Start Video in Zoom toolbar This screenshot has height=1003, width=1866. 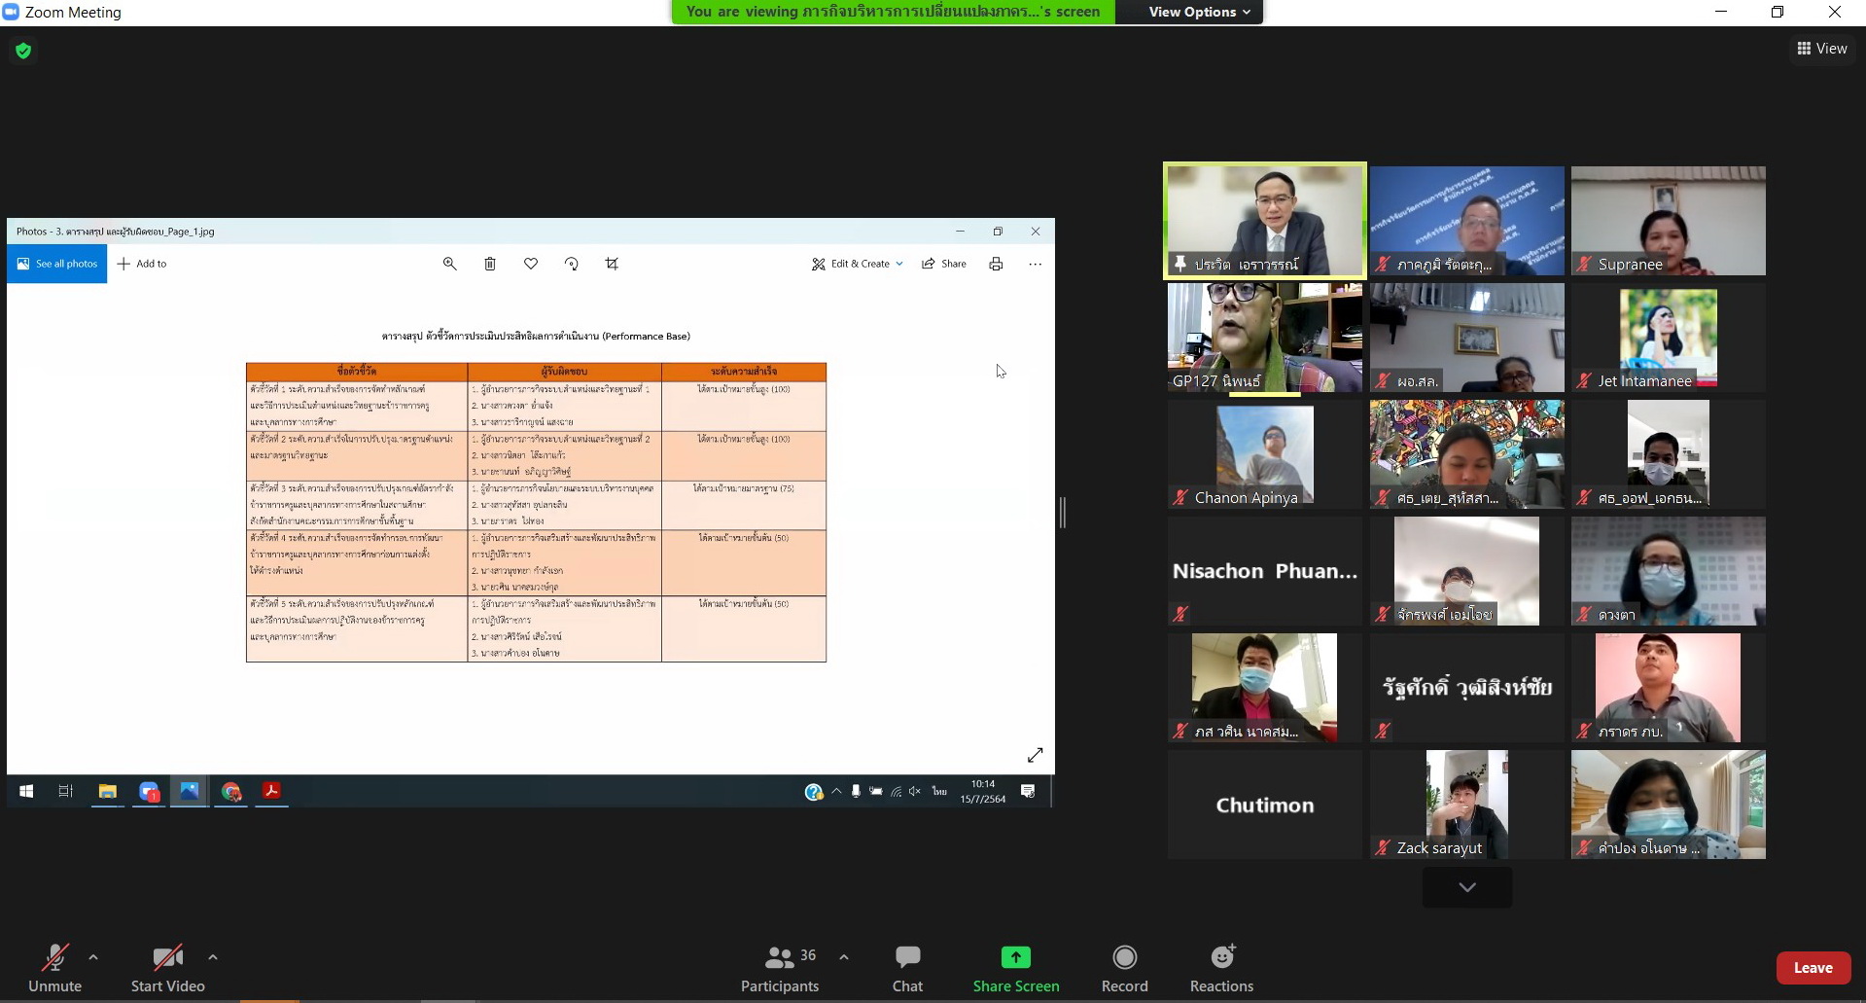(x=167, y=968)
